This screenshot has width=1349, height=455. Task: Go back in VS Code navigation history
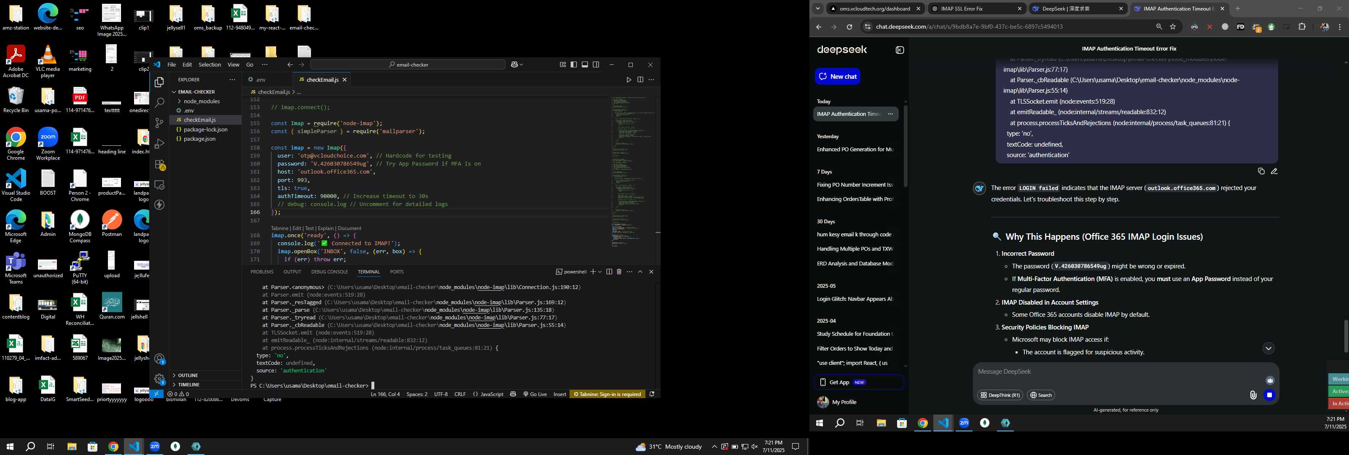click(290, 64)
